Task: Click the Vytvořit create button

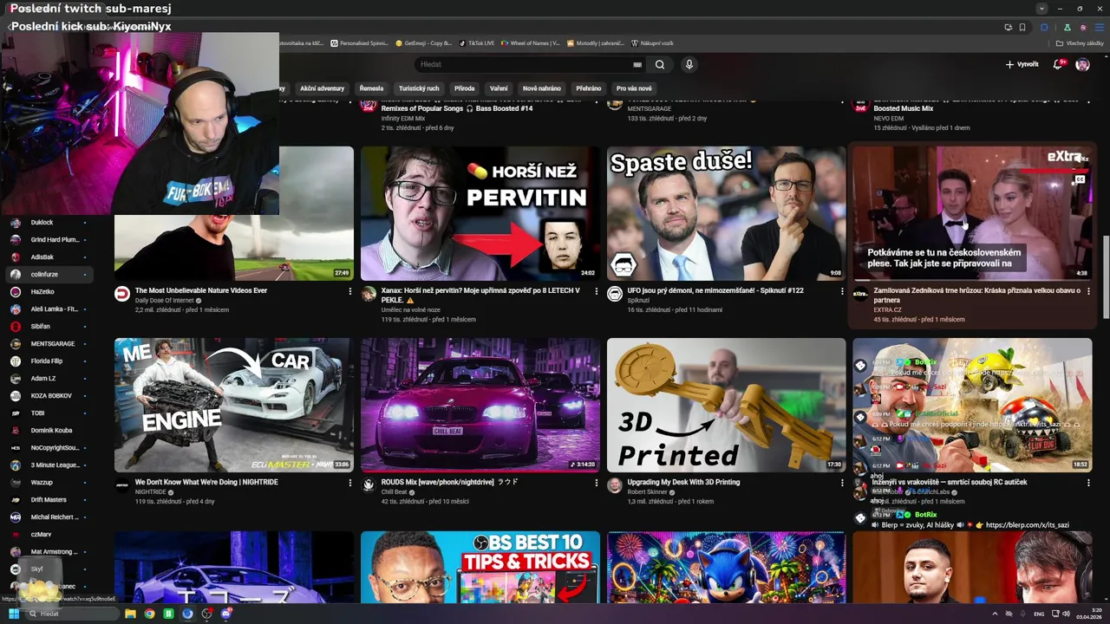Action: (1022, 64)
